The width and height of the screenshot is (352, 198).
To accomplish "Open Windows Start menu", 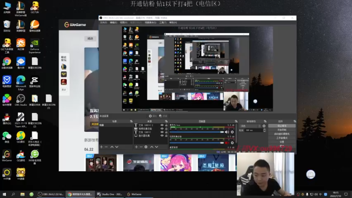I will [x=4, y=194].
